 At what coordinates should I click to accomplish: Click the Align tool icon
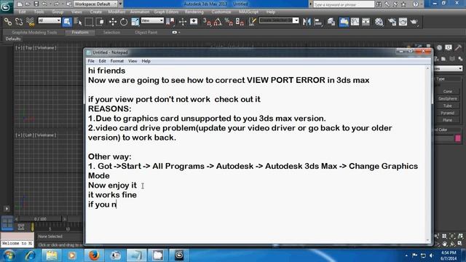(x=318, y=22)
